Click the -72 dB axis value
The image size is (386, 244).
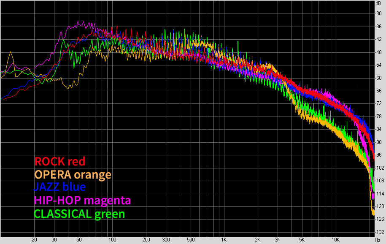[x=378, y=103]
